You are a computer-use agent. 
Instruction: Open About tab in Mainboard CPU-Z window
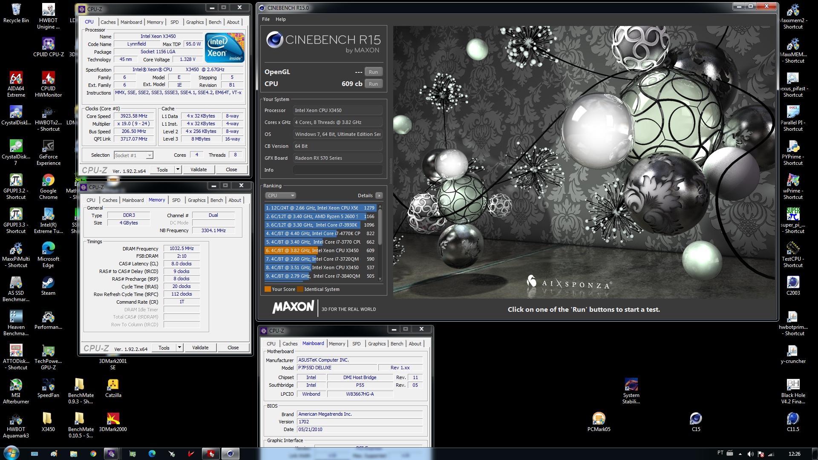coord(415,344)
